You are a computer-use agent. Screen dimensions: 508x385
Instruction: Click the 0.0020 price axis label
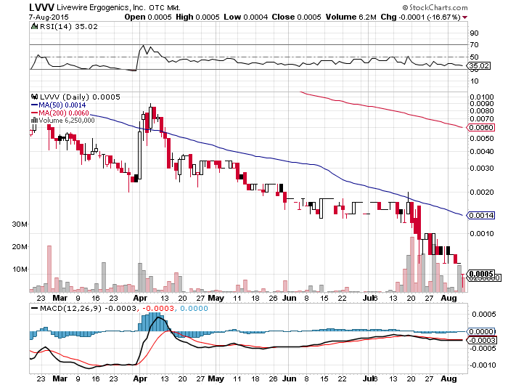click(481, 192)
